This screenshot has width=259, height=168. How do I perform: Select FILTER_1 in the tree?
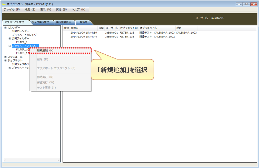coord(22,42)
